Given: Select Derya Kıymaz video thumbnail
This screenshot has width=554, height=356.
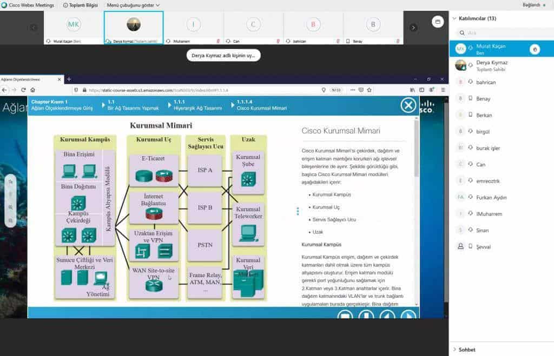Looking at the screenshot, I should coord(134,28).
